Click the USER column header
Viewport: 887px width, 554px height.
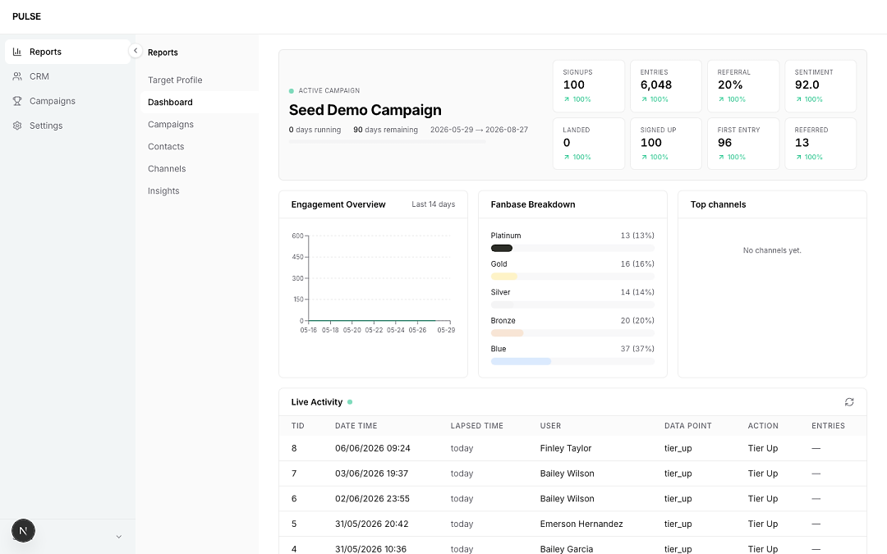(550, 426)
